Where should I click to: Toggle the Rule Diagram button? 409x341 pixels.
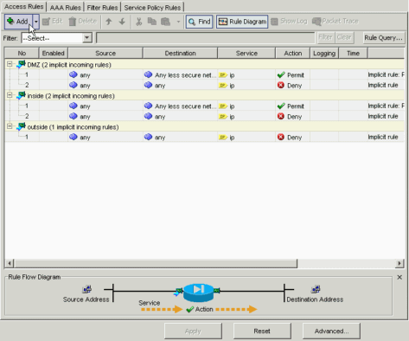pyautogui.click(x=242, y=22)
